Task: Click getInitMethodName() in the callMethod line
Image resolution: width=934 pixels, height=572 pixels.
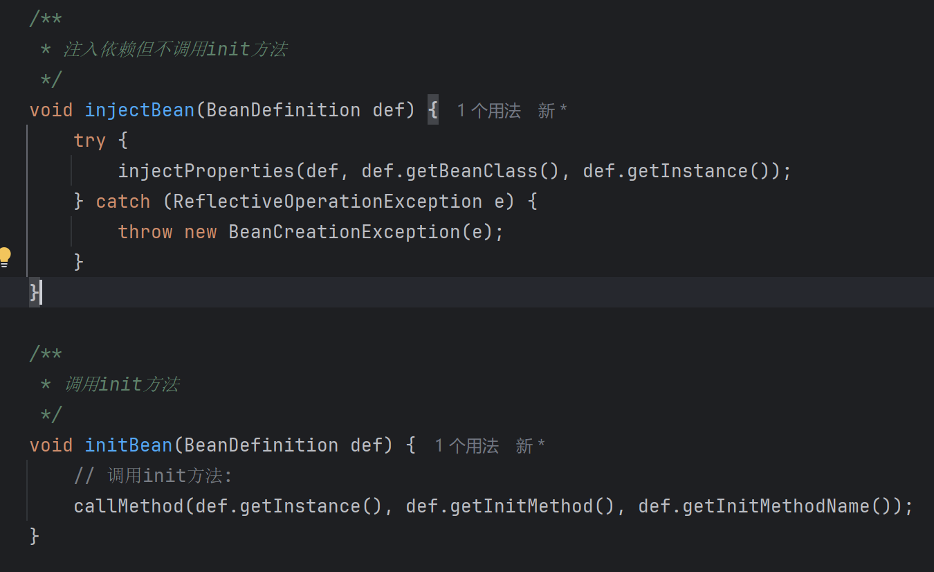Action: tap(787, 506)
